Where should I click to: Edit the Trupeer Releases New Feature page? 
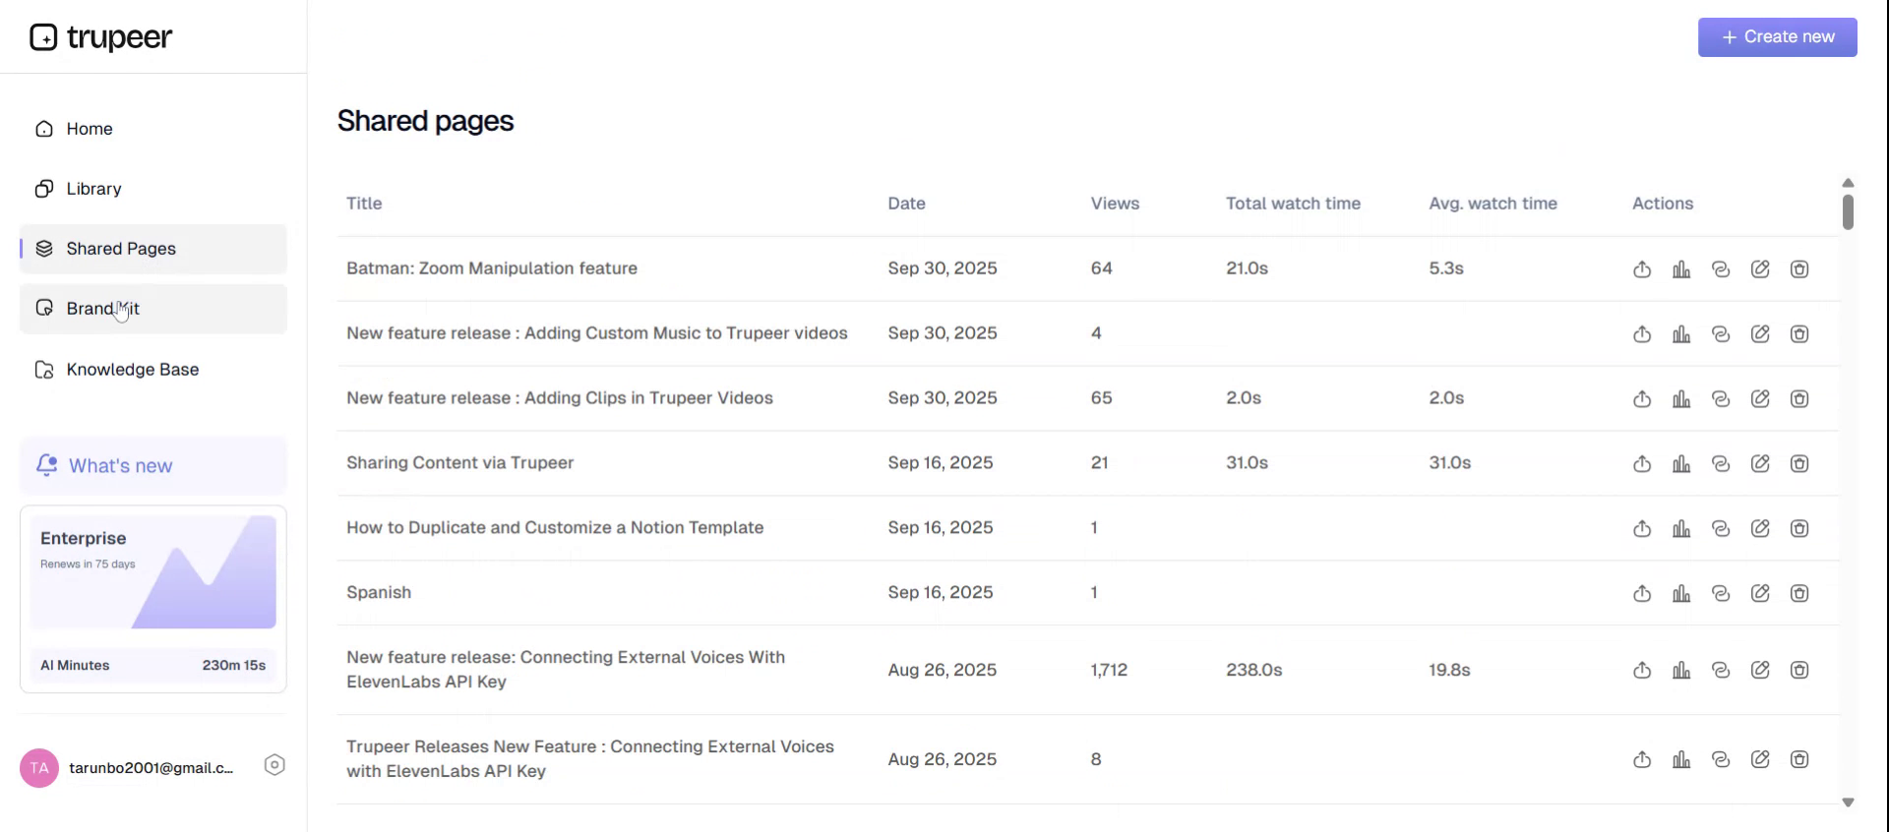click(1760, 760)
